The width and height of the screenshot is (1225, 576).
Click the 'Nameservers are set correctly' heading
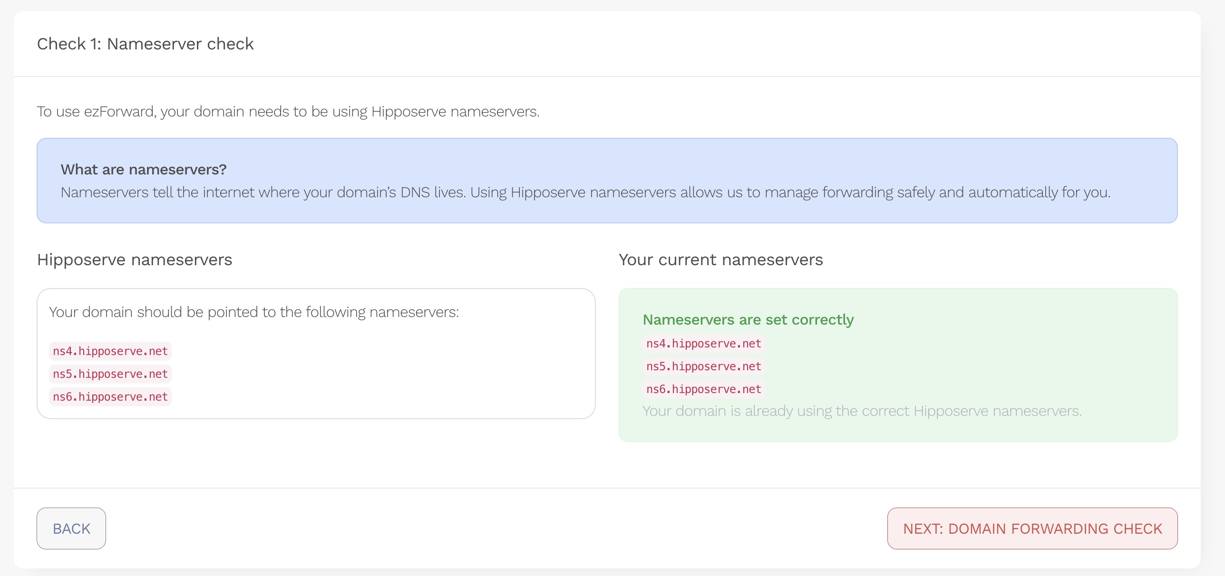(x=748, y=320)
